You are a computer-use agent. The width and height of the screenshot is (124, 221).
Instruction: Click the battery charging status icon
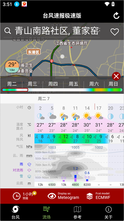pyautogui.click(x=113, y=4)
